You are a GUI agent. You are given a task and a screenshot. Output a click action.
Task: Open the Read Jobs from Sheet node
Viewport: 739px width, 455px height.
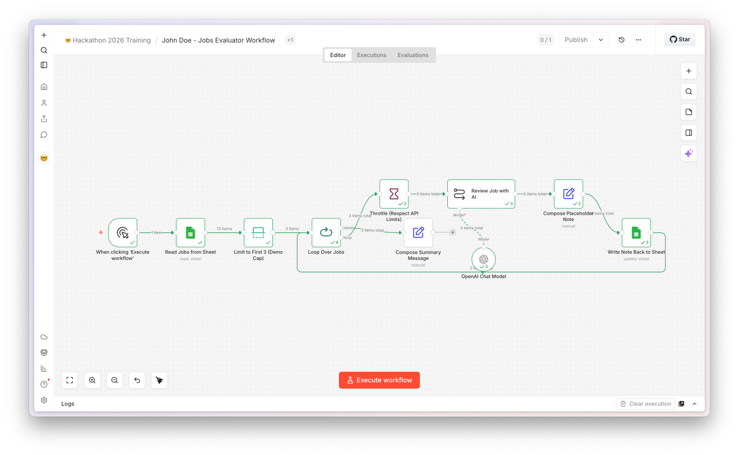tap(190, 232)
